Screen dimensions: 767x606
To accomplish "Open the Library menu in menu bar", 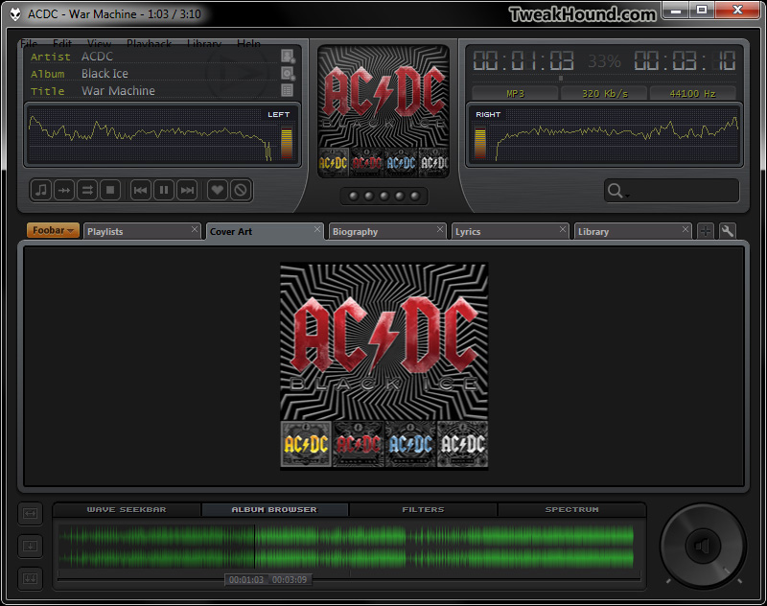I will [204, 43].
